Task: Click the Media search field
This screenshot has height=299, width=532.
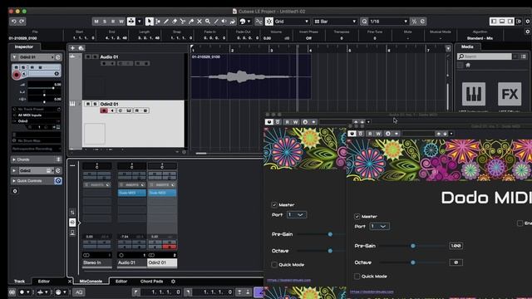Action: click(x=485, y=56)
